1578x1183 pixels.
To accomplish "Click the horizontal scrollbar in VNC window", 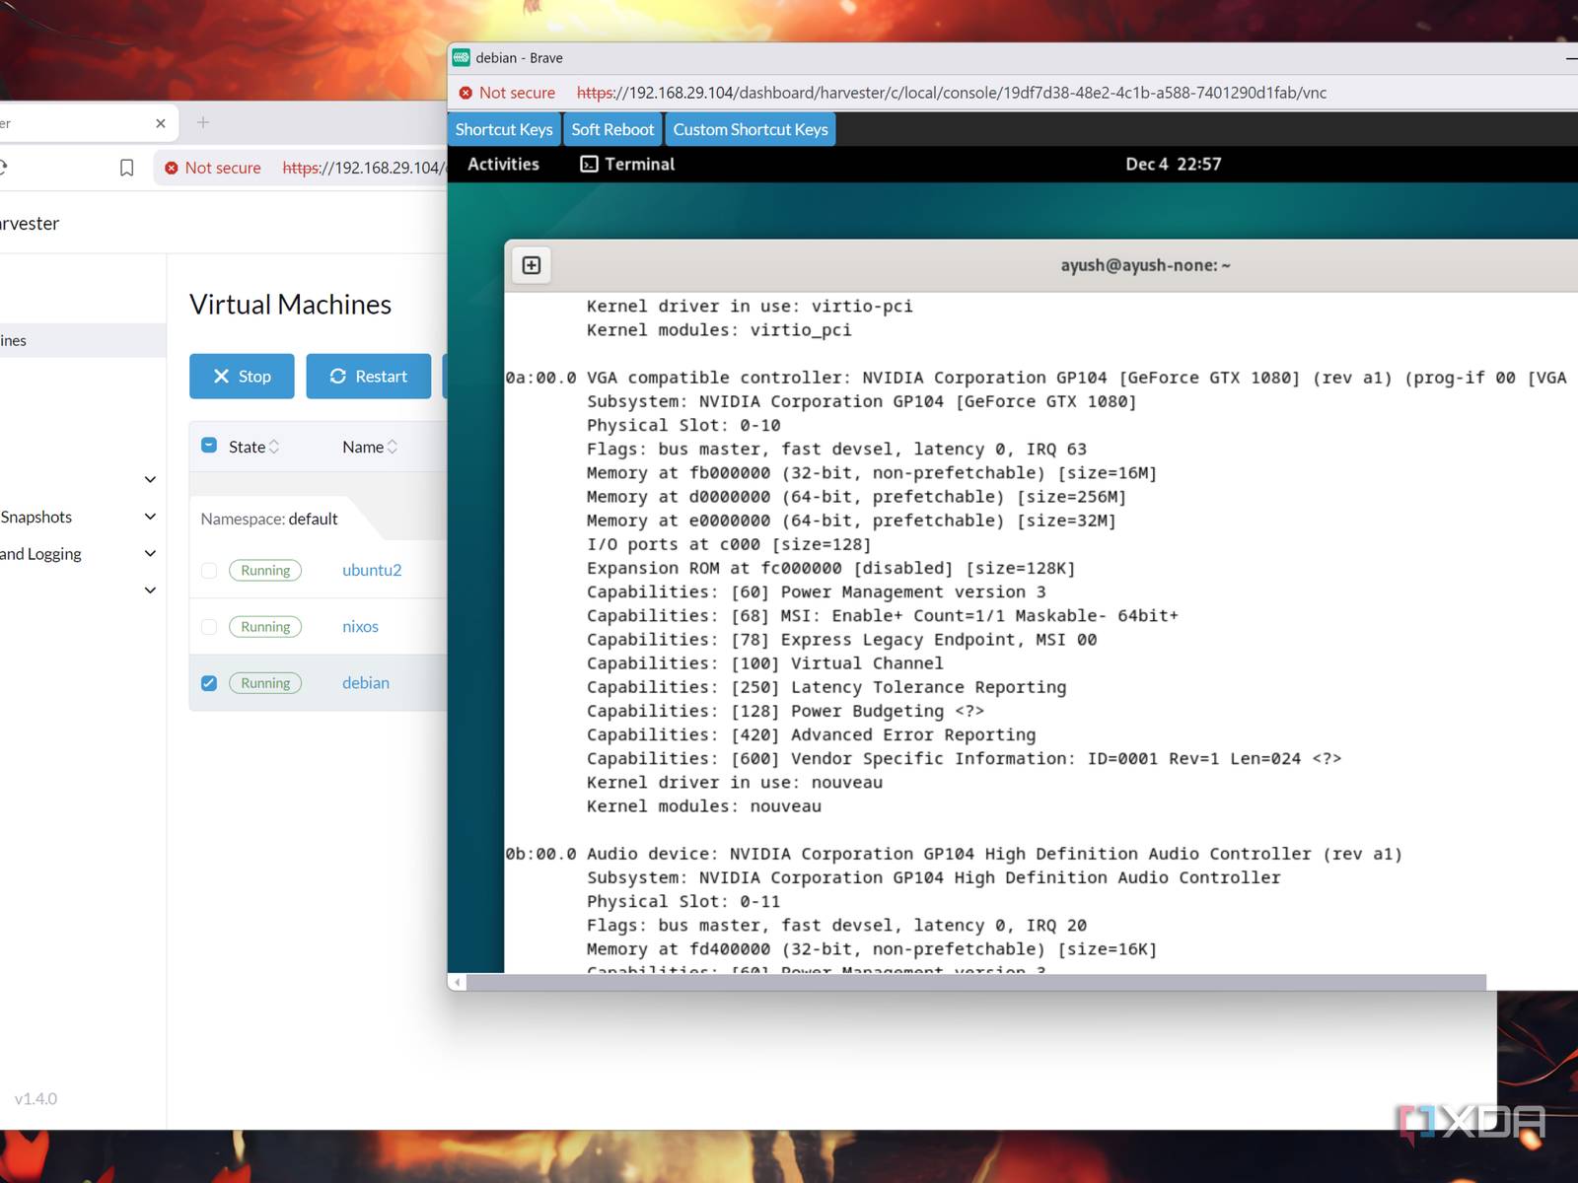I will (975, 982).
